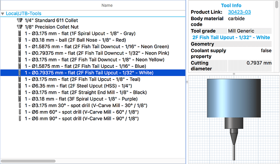The height and width of the screenshot is (164, 280).
Task: Click the mill icon for 2F Steel Upcut HSS
Action: (x=19, y=86)
